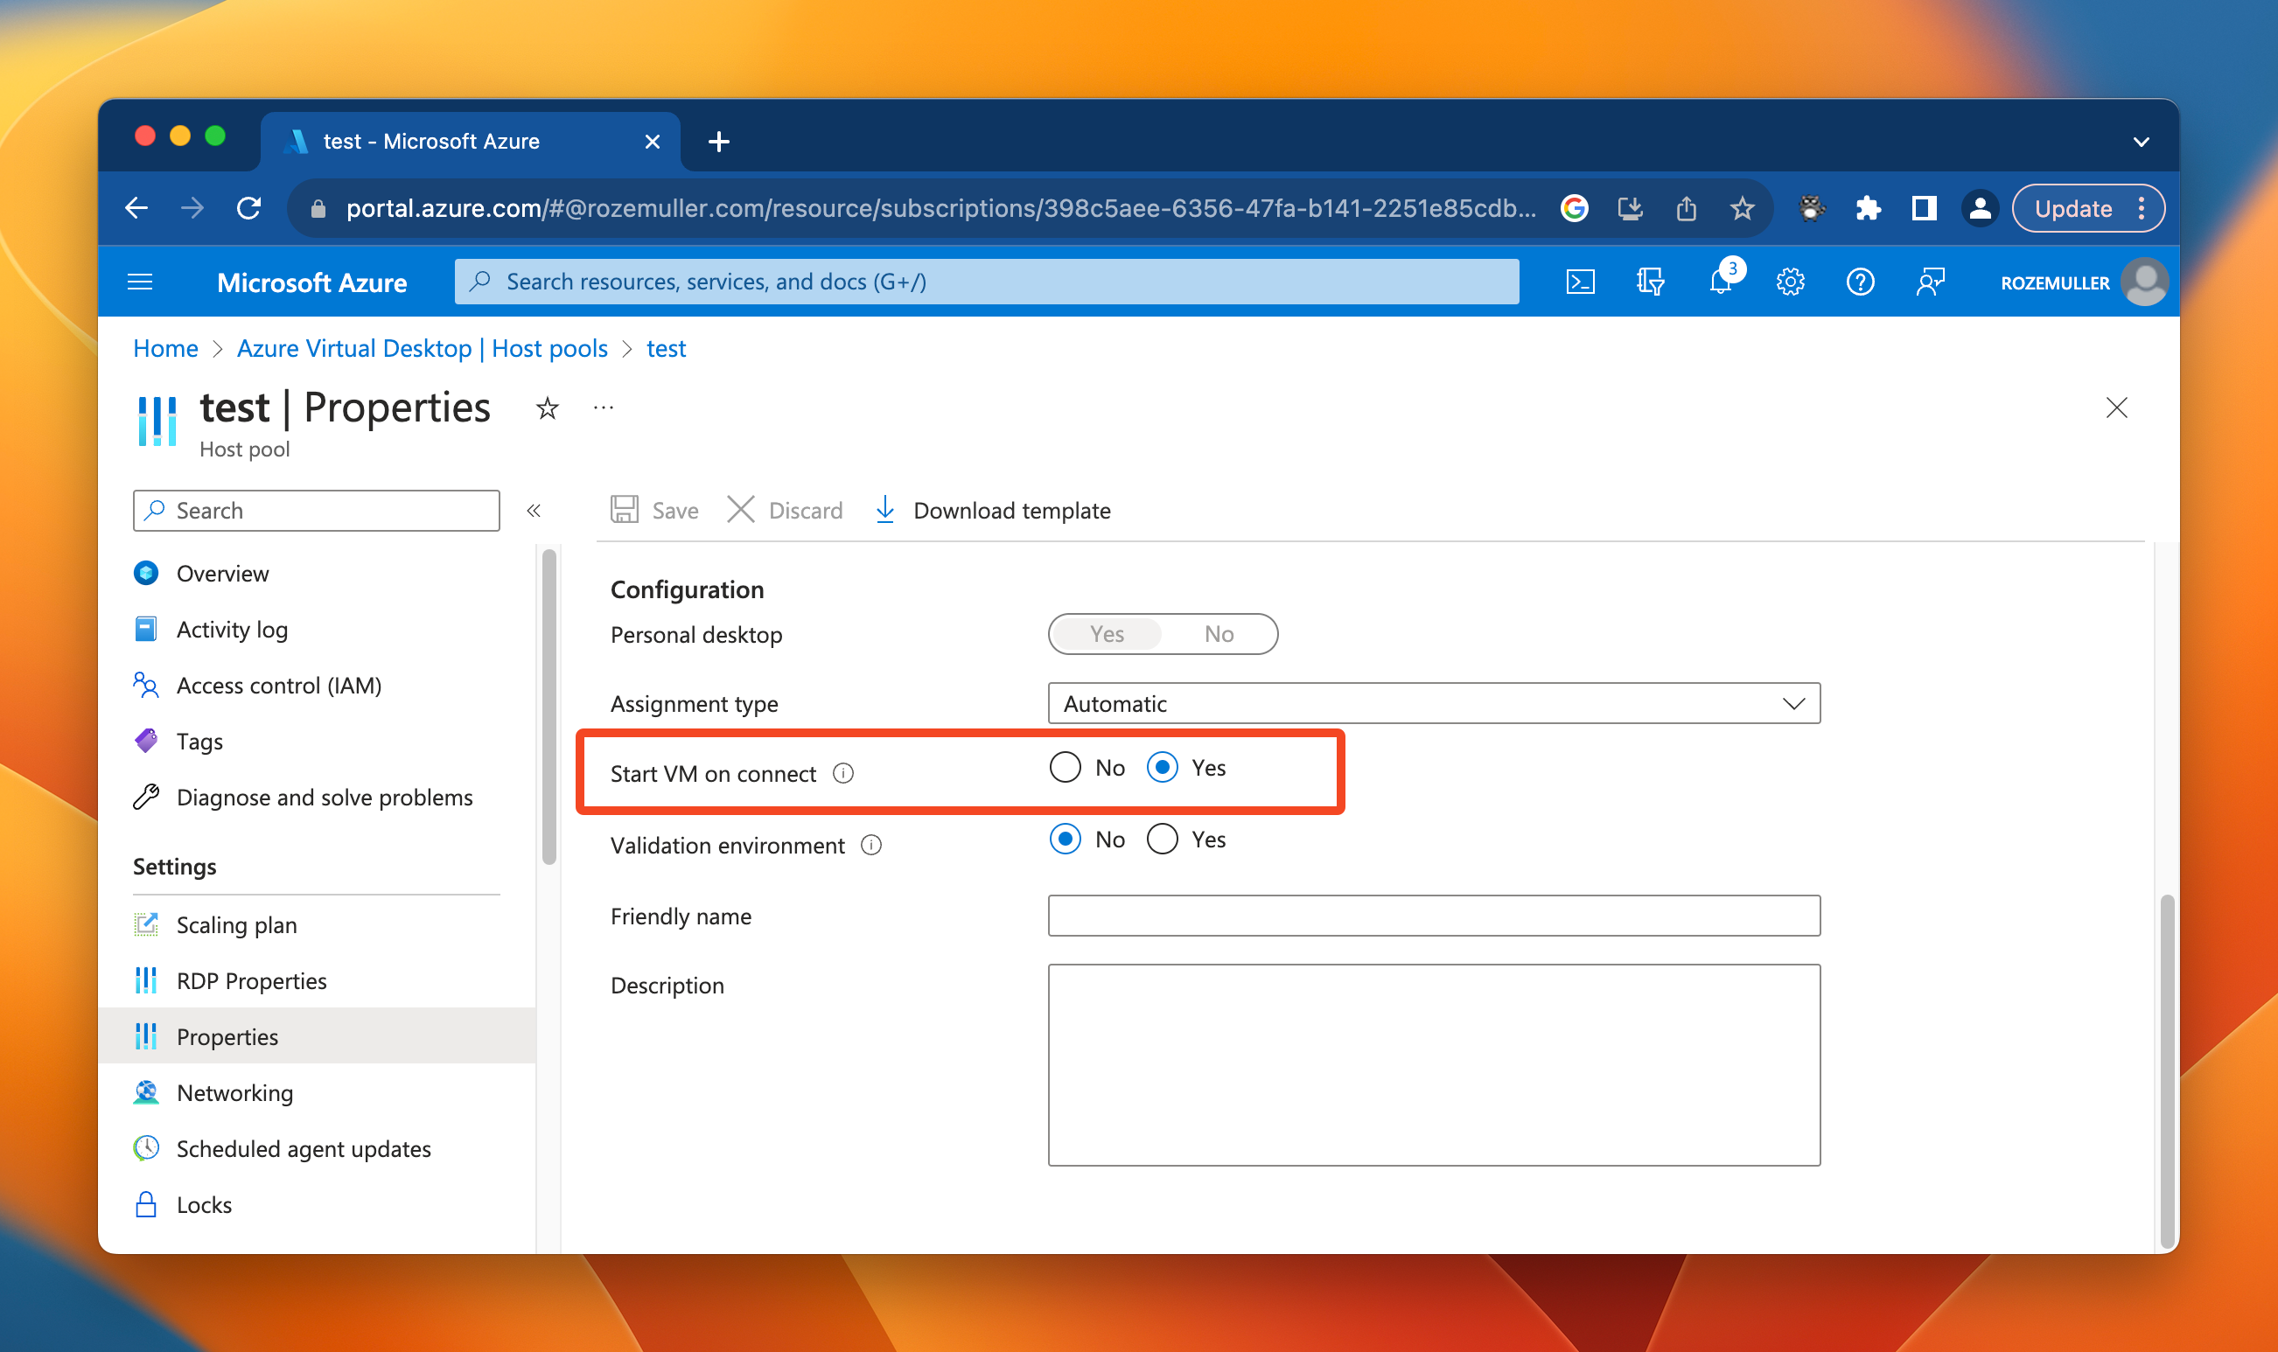Open directories and subscriptions filter icon

click(x=1649, y=282)
